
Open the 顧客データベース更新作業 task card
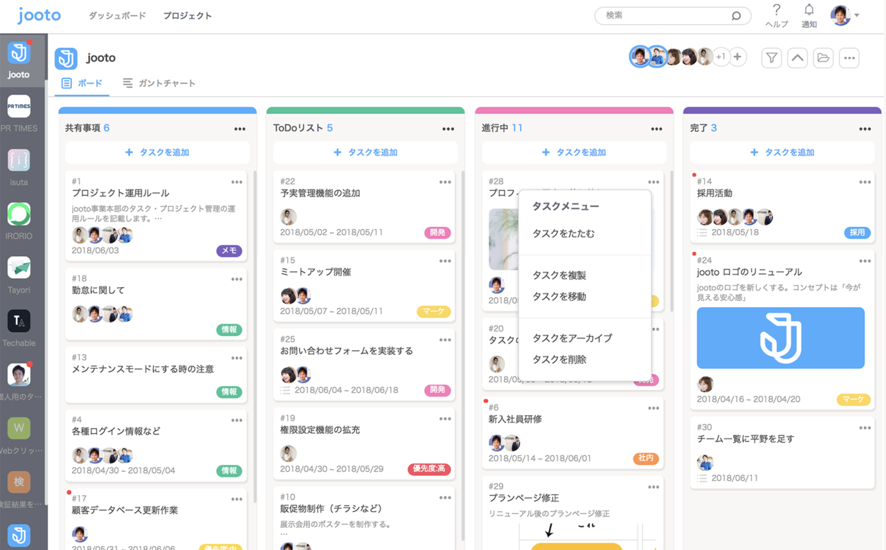tap(156, 520)
